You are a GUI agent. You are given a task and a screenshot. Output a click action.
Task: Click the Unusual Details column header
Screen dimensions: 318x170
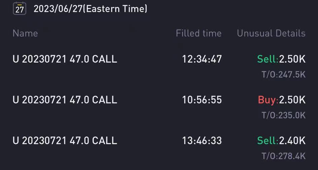271,33
